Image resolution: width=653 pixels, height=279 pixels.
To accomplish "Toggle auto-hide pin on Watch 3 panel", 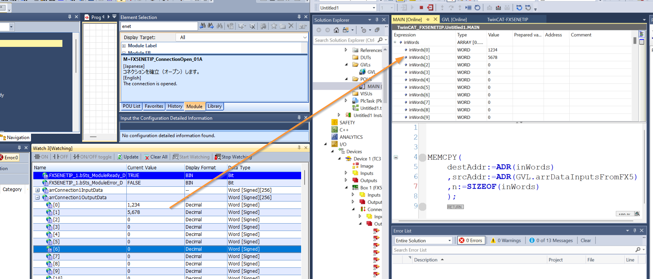I will 299,148.
